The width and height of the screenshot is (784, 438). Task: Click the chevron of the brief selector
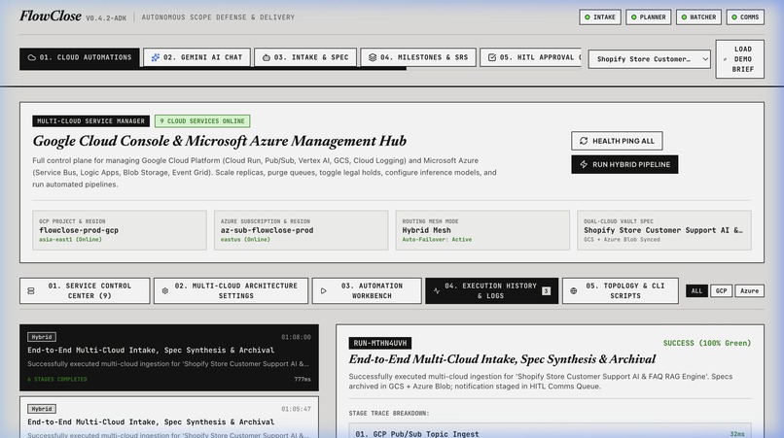tap(704, 59)
